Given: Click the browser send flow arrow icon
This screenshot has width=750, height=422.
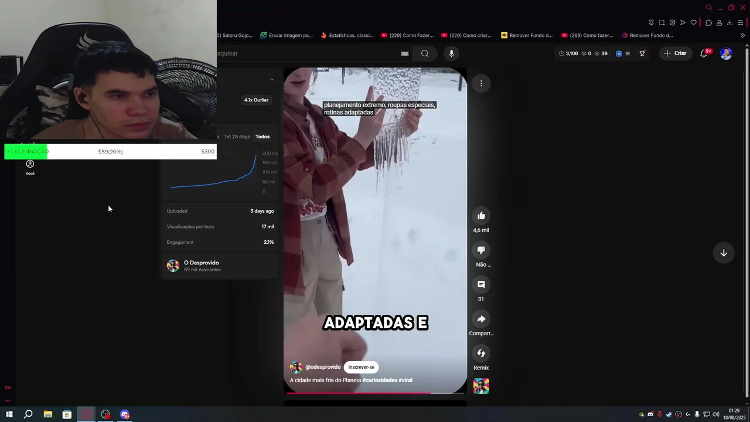Looking at the screenshot, I should pos(683,22).
